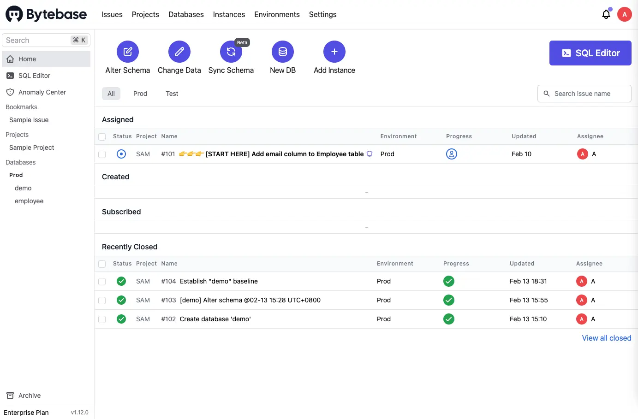Image resolution: width=638 pixels, height=419 pixels.
Task: Click the Bytebase logo
Action: point(46,14)
